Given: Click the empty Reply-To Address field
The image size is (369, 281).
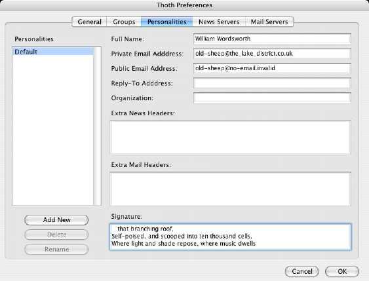Looking at the screenshot, I should tap(272, 83).
